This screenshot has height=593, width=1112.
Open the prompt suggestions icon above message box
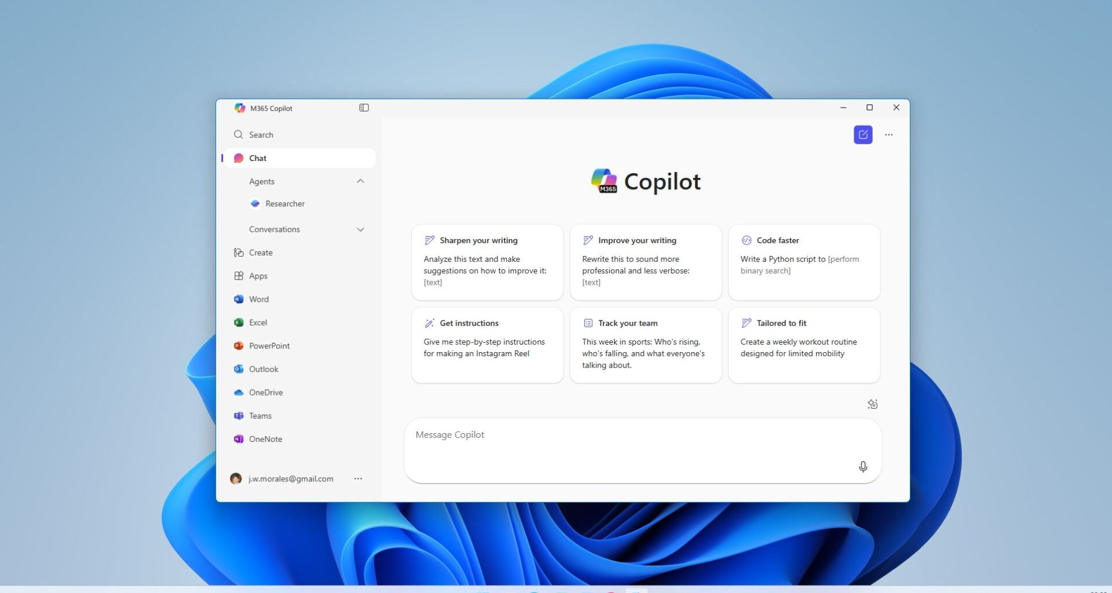tap(872, 404)
